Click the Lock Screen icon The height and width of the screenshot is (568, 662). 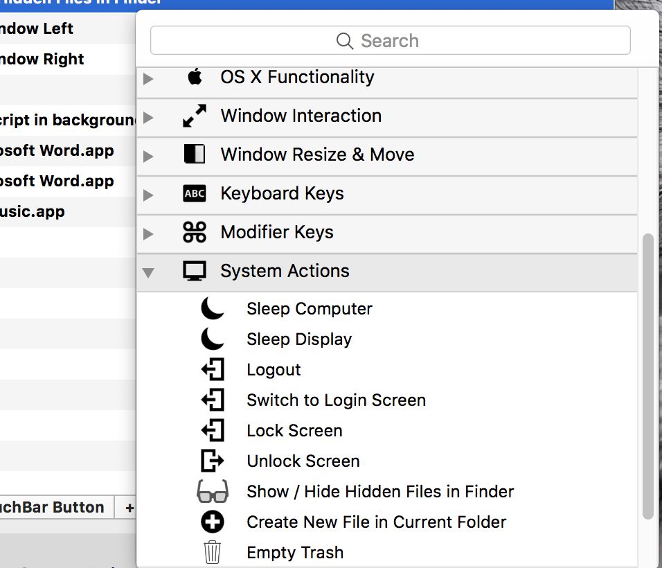click(213, 431)
